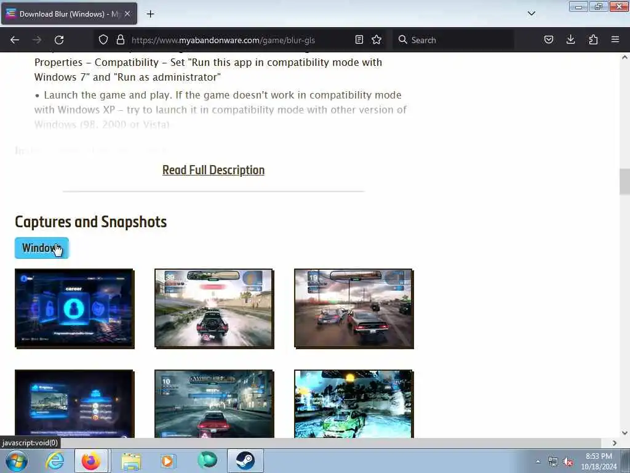Open the shield tracking protection icon
The image size is (630, 473).
pos(103,40)
